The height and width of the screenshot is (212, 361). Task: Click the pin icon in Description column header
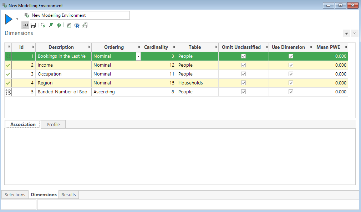pyautogui.click(x=89, y=47)
